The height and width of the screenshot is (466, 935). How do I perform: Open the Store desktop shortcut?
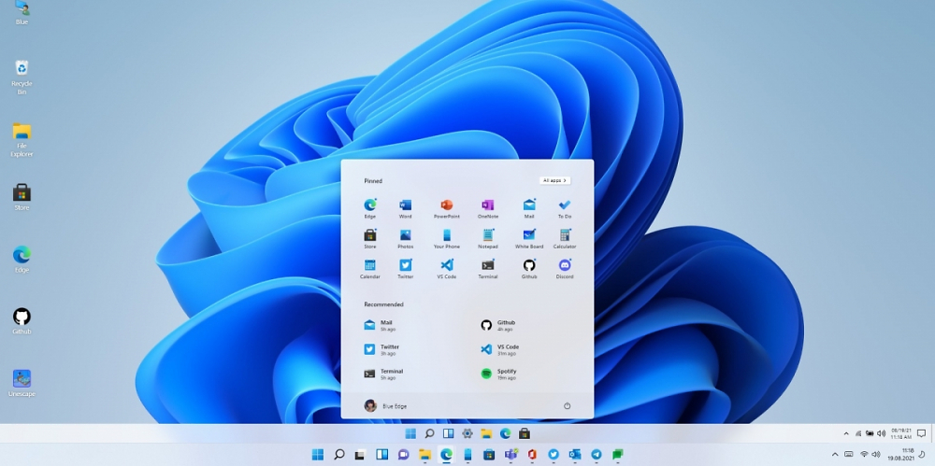[22, 197]
